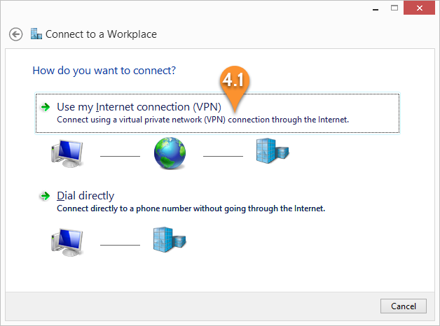Click the globe icon in the VPN diagram
The image size is (440, 326).
coord(170,153)
